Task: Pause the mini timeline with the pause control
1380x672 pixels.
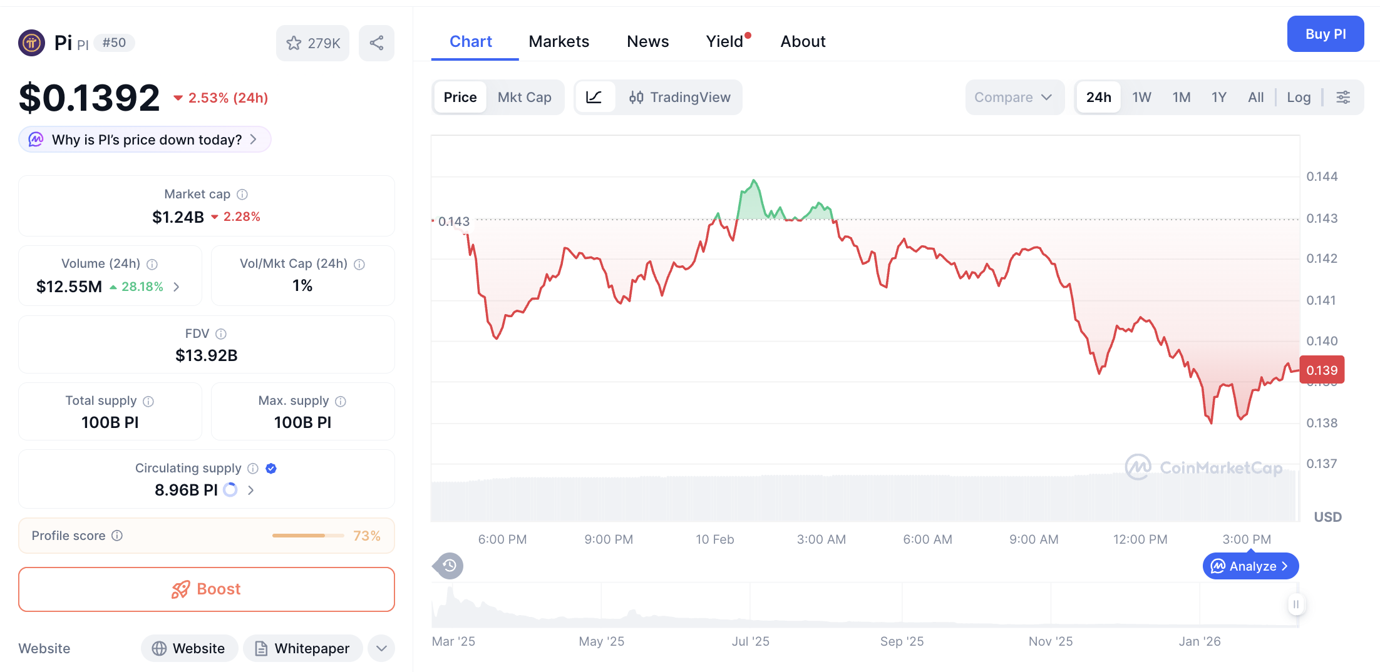Action: point(1295,604)
